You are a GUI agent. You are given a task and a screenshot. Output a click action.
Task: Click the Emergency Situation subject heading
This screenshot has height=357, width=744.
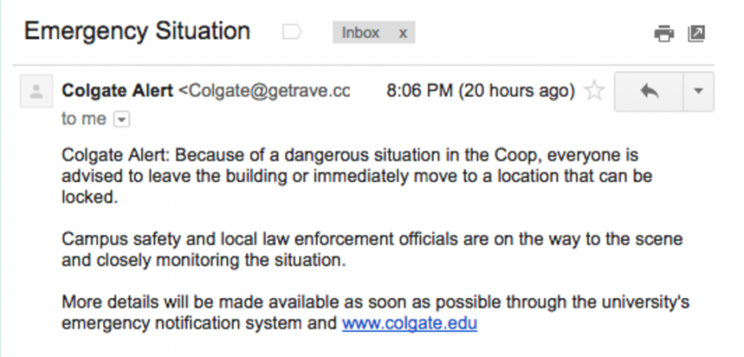click(137, 31)
